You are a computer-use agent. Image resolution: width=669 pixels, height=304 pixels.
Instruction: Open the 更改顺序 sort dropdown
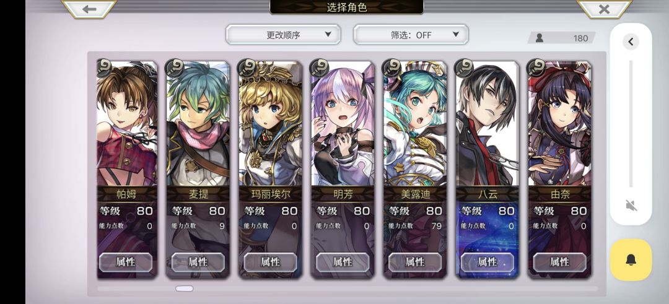pos(283,35)
